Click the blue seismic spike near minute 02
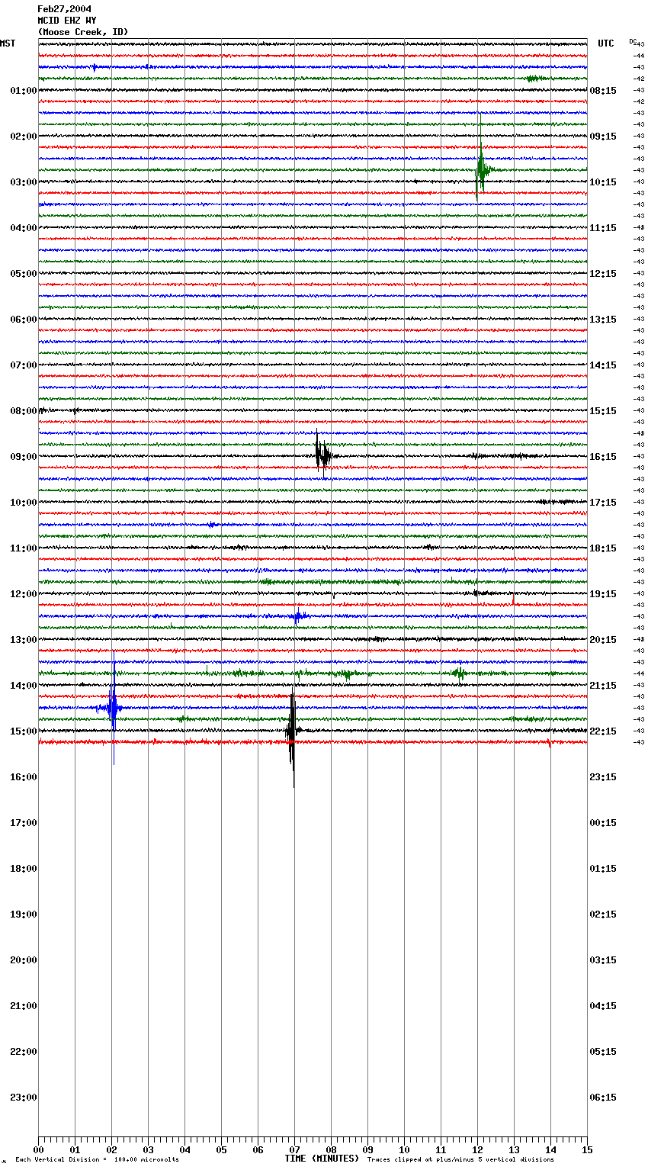Image resolution: width=648 pixels, height=1170 pixels. point(113,708)
